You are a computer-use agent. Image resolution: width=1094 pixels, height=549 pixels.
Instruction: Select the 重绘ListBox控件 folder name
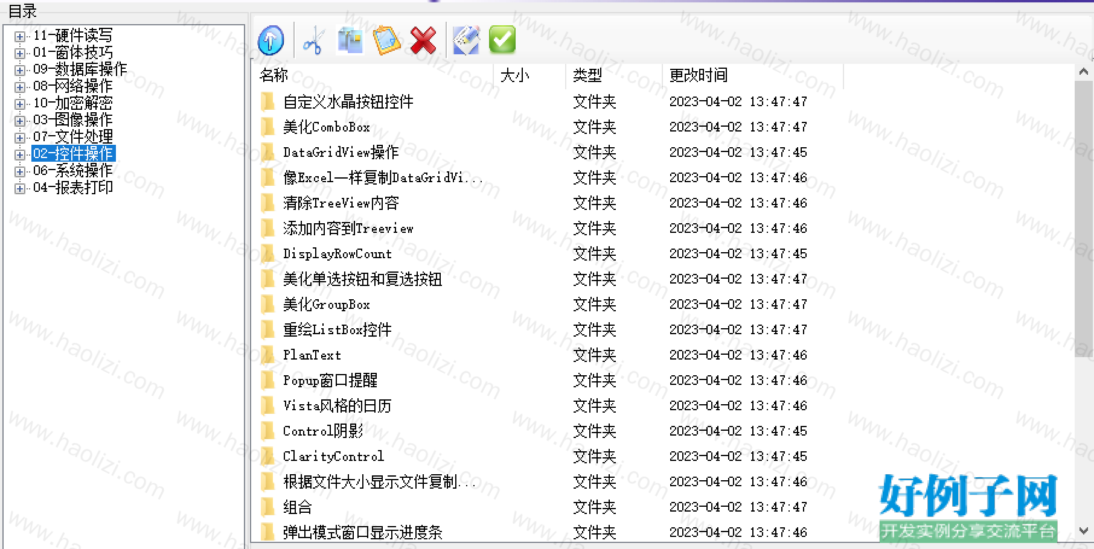337,330
